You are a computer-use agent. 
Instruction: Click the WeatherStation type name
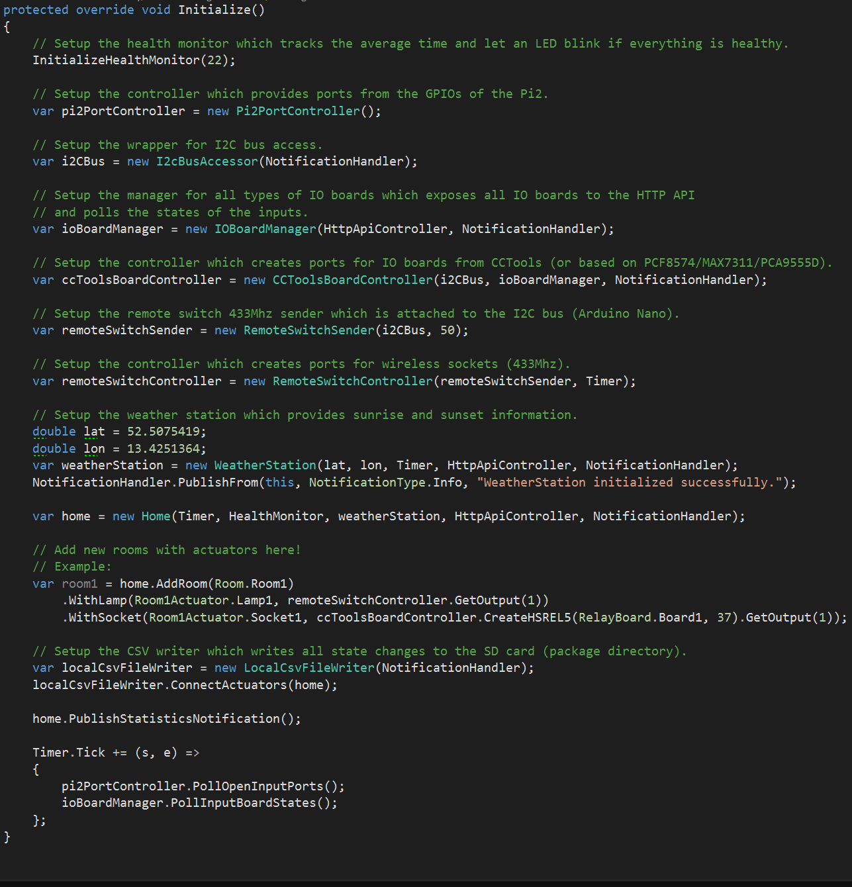coord(264,465)
